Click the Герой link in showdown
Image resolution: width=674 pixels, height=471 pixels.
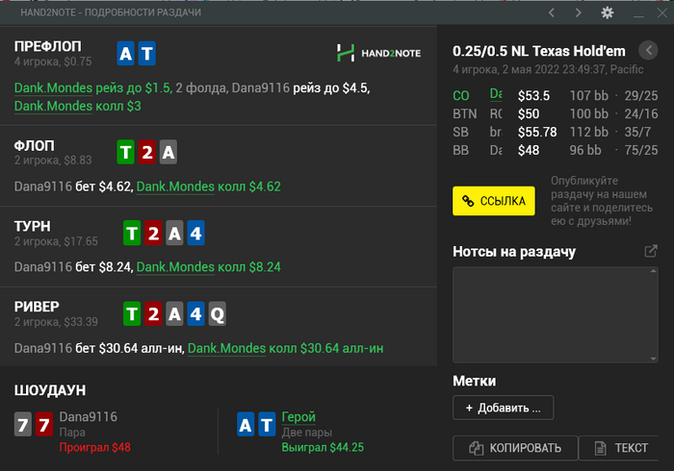(298, 416)
